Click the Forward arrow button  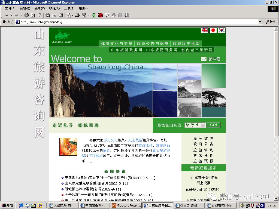tap(16, 15)
